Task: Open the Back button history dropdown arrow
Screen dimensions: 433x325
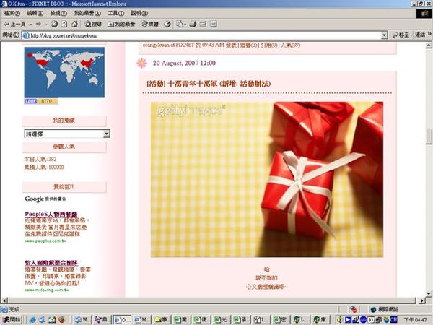Action: pos(30,25)
